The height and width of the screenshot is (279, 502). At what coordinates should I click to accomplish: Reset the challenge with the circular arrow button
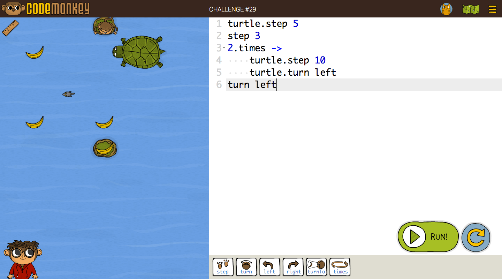tap(476, 237)
